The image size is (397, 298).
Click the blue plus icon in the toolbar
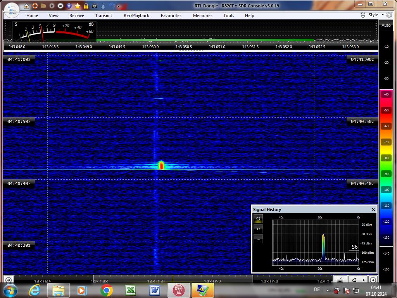pos(69,5)
